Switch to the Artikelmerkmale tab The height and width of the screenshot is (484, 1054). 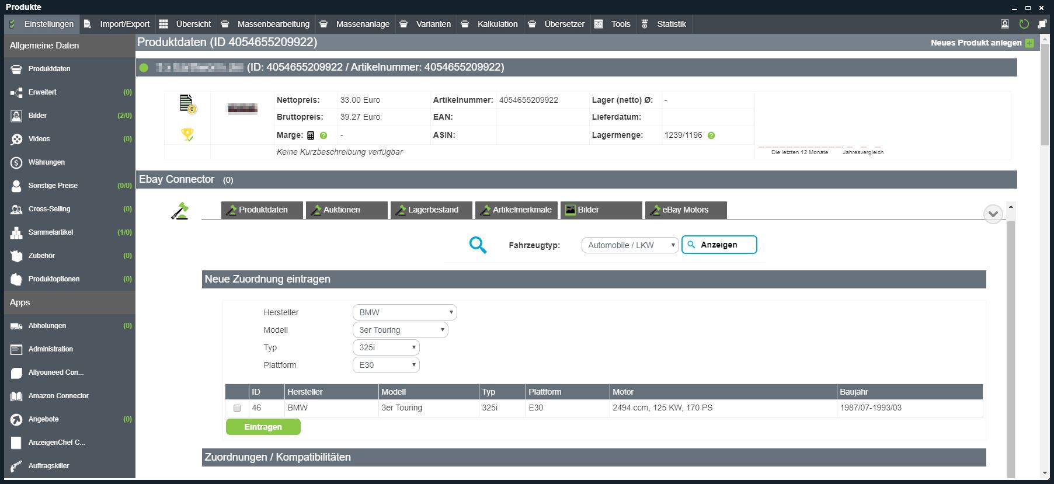pos(516,210)
